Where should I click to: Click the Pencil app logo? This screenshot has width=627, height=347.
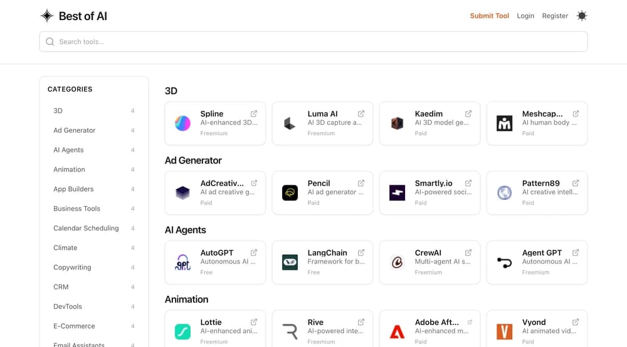coord(290,193)
